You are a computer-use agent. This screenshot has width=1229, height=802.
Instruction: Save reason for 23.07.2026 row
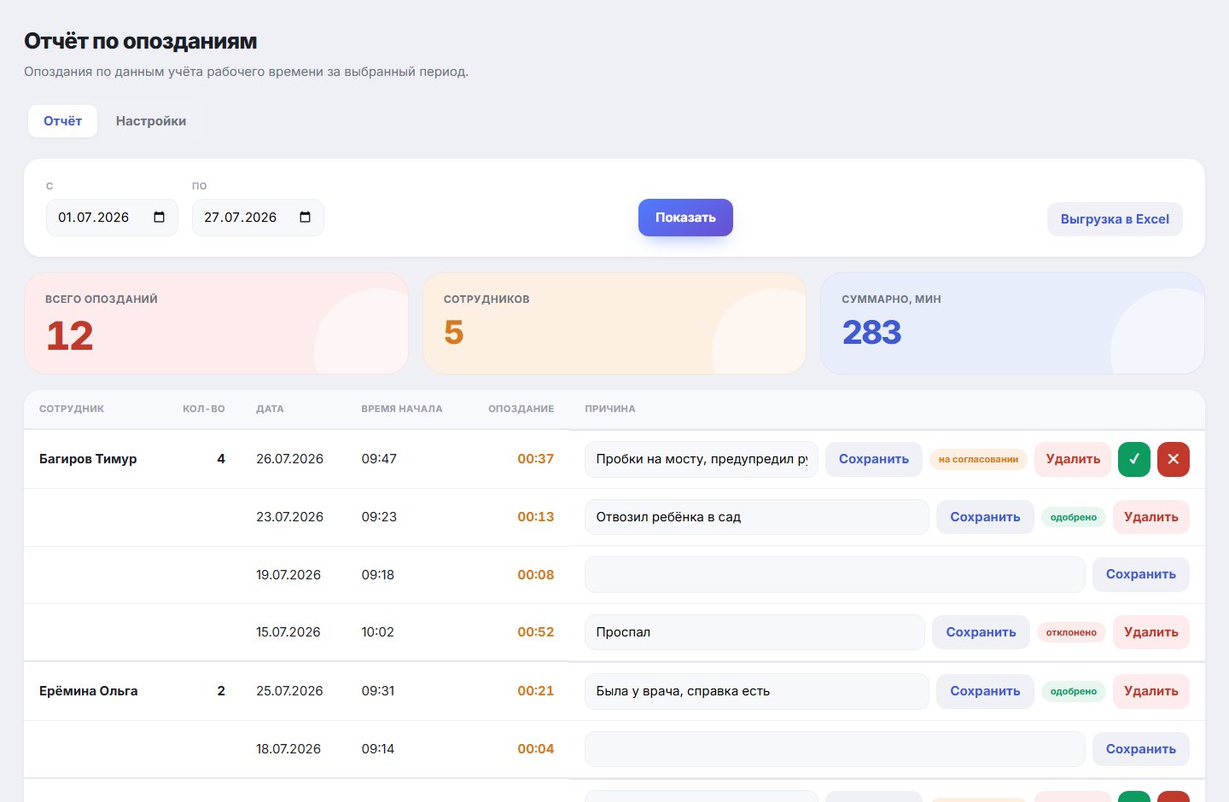(x=985, y=517)
